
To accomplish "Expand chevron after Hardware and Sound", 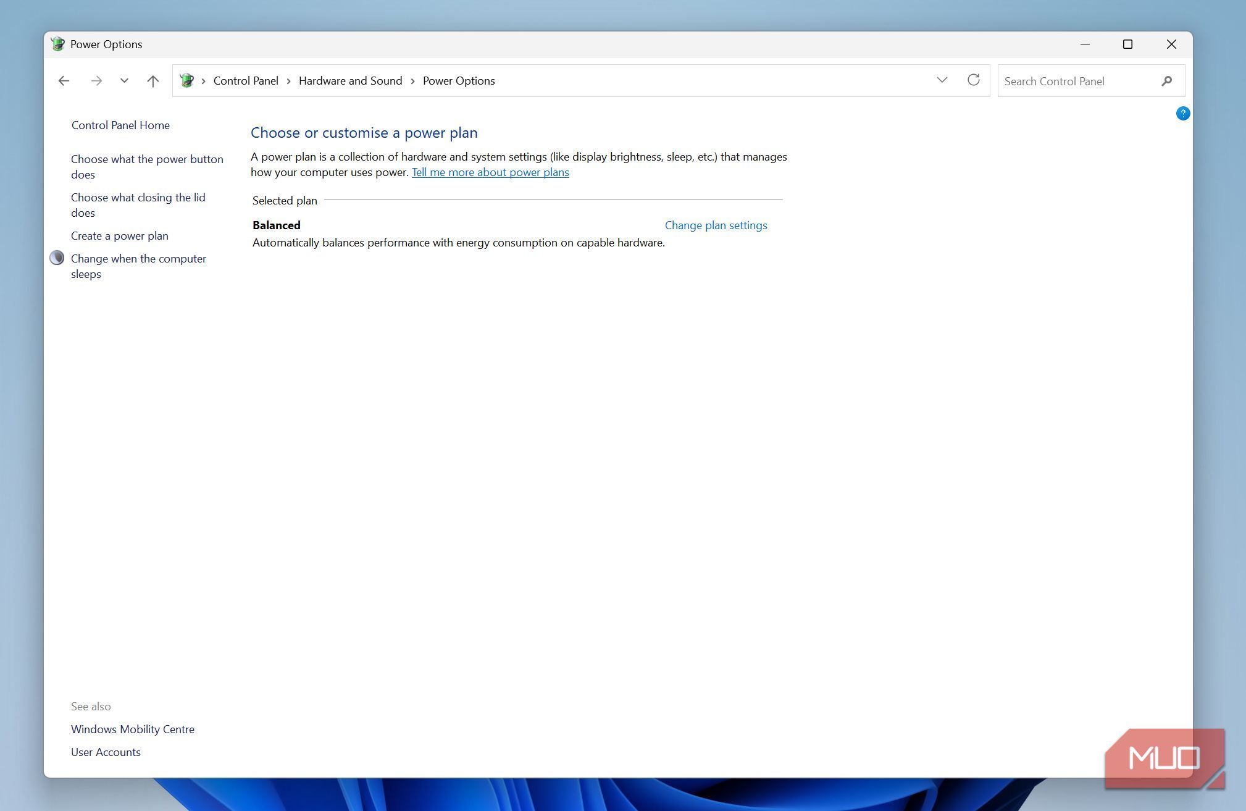I will tap(412, 81).
